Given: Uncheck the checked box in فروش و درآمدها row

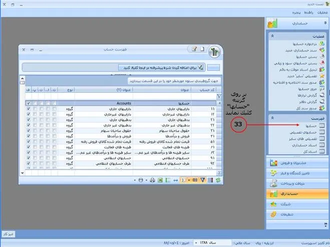Looking at the screenshot, I should click(29, 136).
